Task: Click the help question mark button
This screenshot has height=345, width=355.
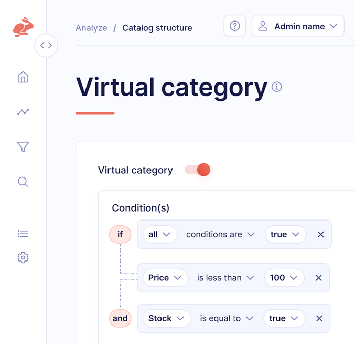Action: pos(235,26)
